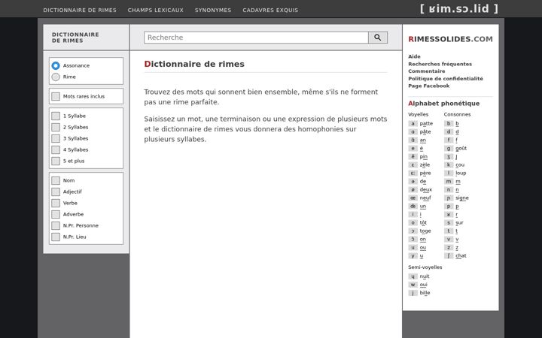Check the 2 Syllabes filter
Viewport: 542px width, 338px height.
coord(56,127)
